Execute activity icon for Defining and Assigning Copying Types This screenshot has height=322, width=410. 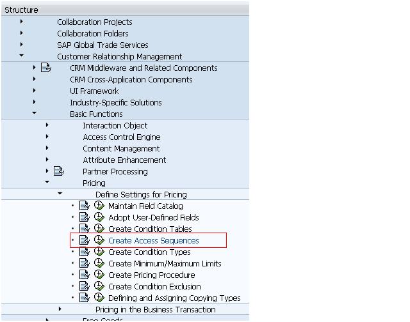(x=99, y=298)
